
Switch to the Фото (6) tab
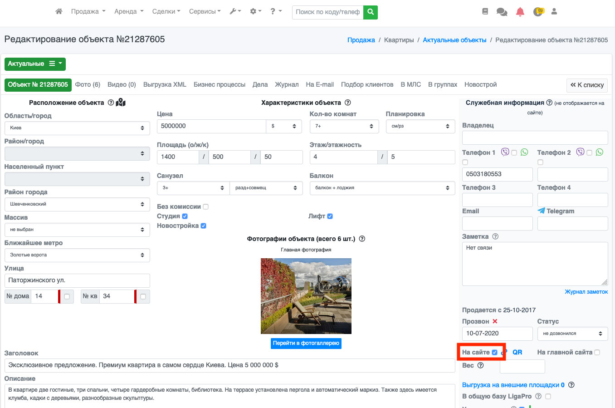88,84
